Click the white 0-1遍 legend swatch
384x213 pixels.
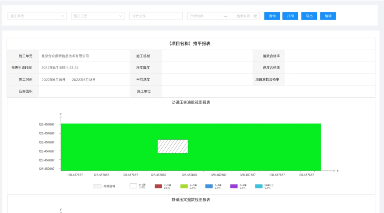(x=133, y=186)
